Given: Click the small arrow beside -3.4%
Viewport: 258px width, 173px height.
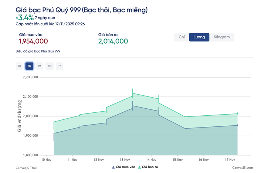Looking at the screenshot, I should pos(17,18).
